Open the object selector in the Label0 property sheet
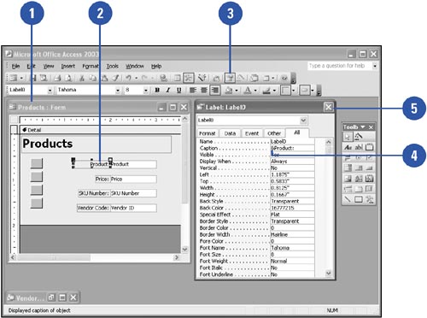Viewport: 427px width, 318px height. pos(303,120)
